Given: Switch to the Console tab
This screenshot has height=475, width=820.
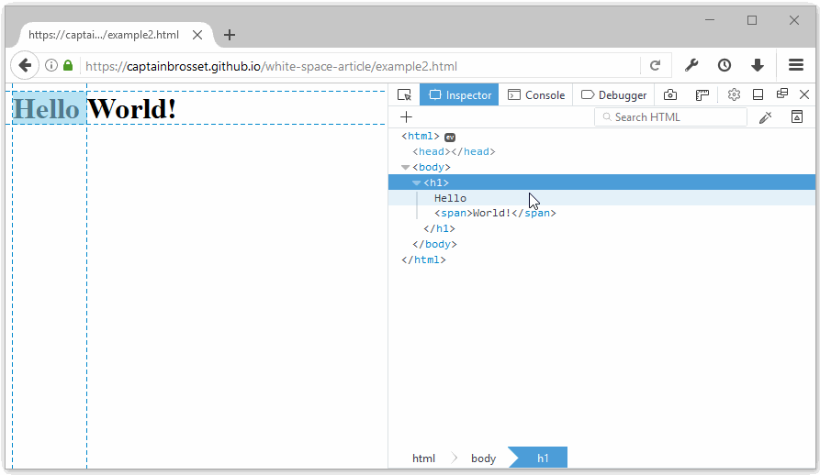Looking at the screenshot, I should [536, 94].
